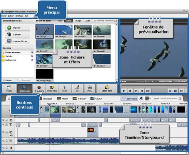The height and width of the screenshot is (155, 189).
Task: Open the Affichage menu
Action: tap(19, 16)
